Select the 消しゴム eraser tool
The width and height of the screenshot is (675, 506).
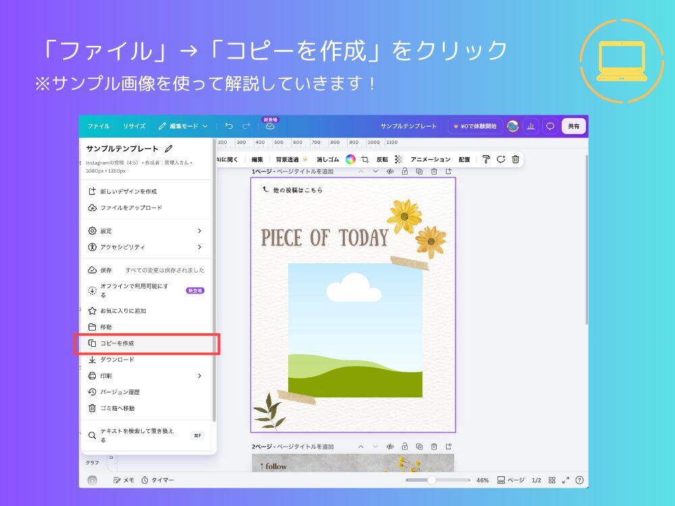327,160
